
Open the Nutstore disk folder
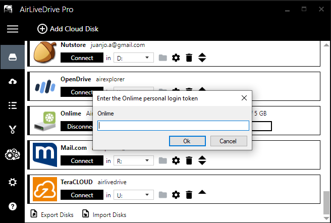pos(163,58)
